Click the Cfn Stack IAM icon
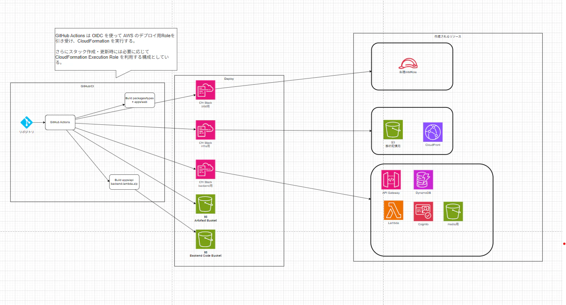This screenshot has height=305, width=566. (x=206, y=90)
